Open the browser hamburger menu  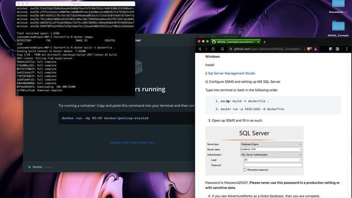click(x=346, y=49)
